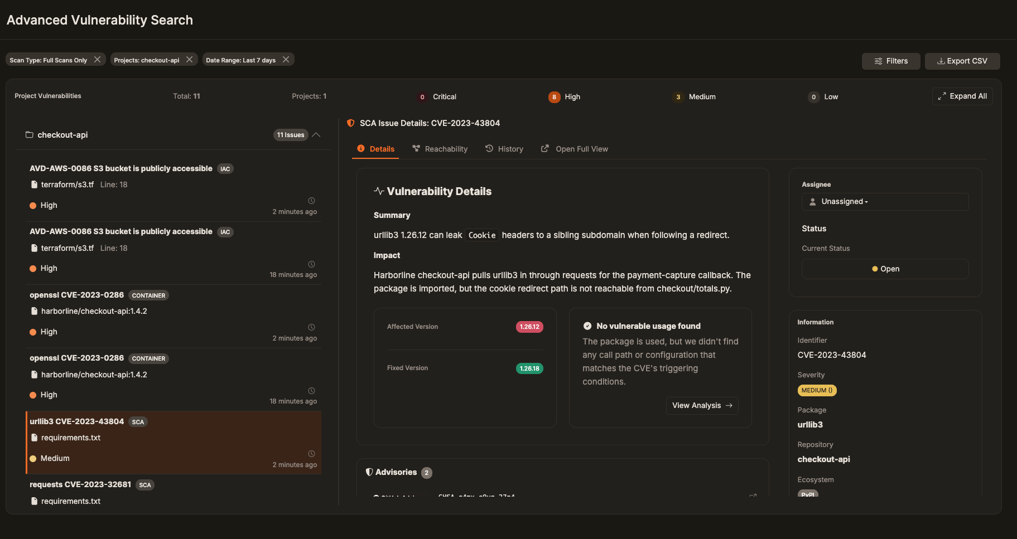Click the urllib3 package name in Information
Viewport: 1017px width, 539px height.
(810, 425)
